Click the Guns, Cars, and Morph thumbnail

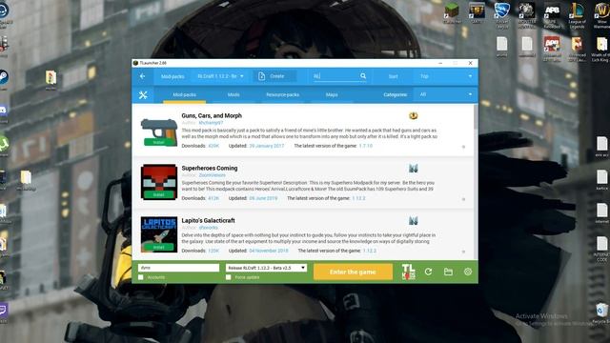click(x=159, y=132)
